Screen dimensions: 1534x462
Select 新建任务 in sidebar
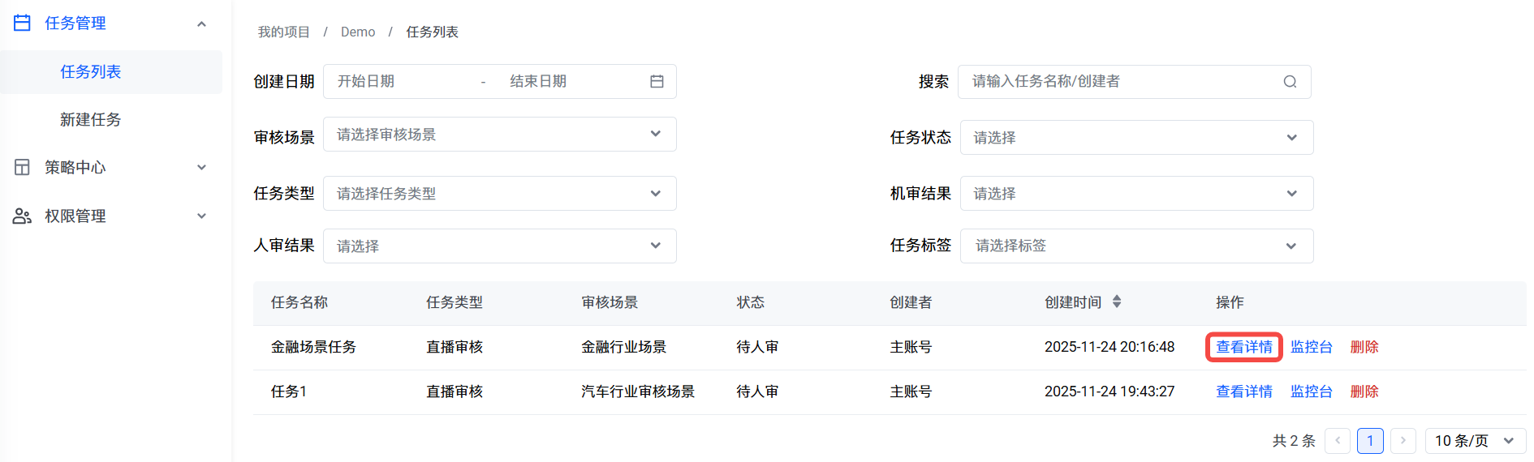point(90,119)
